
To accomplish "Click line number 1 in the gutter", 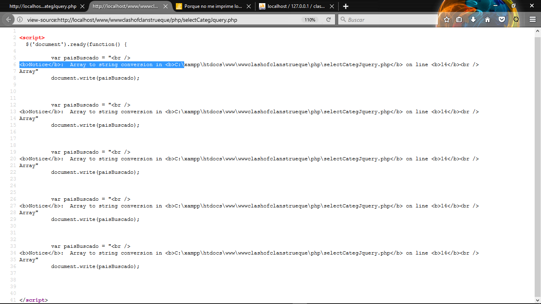I will pyautogui.click(x=15, y=31).
